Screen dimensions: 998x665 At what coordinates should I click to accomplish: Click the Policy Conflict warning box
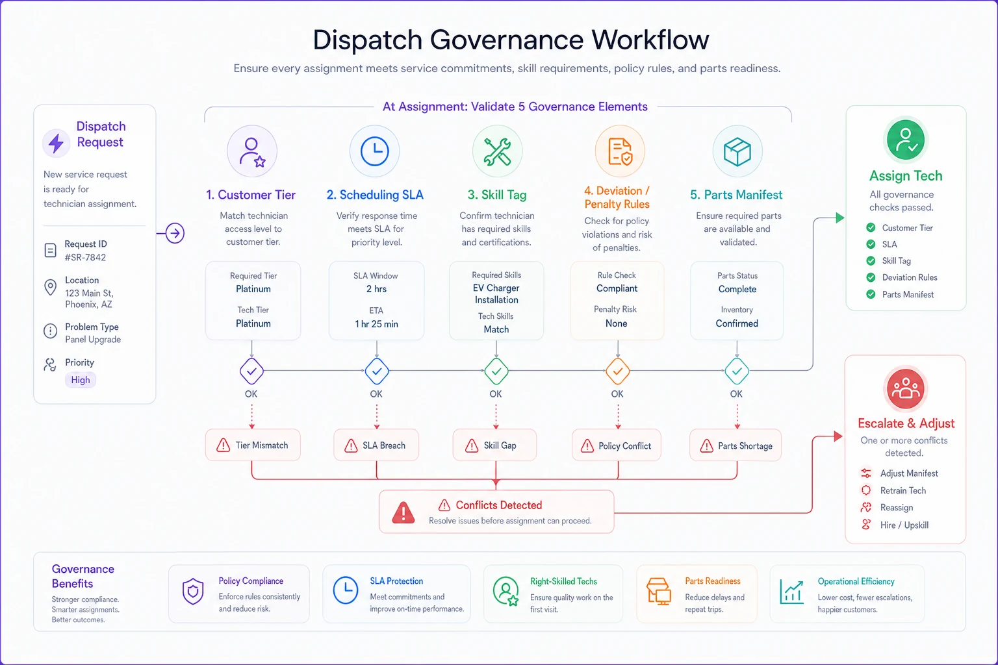click(617, 445)
